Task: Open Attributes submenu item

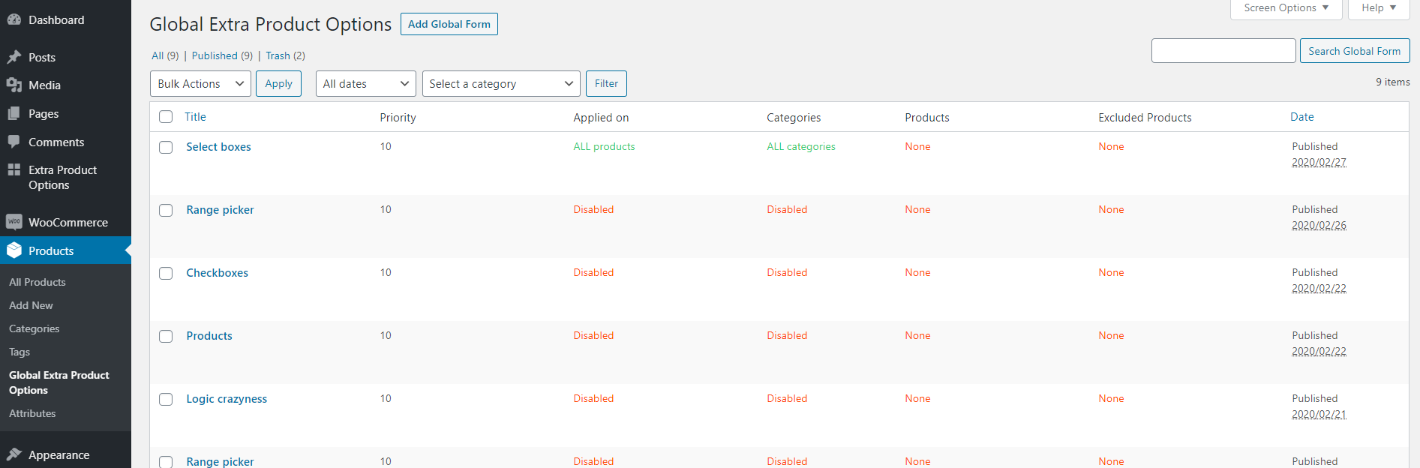Action: (32, 413)
